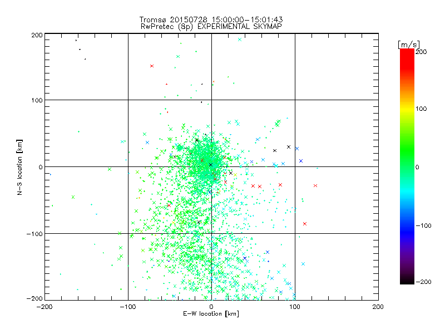
Task: Click the red cross marker in the upper-left quadrant
Action: coord(152,66)
